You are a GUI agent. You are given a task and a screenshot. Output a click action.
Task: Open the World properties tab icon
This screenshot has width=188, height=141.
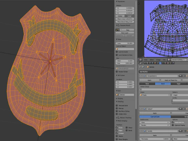(x=152, y=63)
